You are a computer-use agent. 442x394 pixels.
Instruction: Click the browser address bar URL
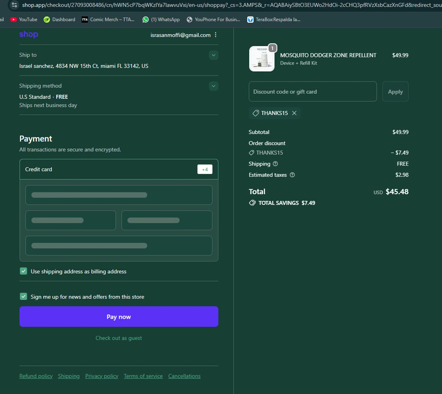click(x=231, y=5)
